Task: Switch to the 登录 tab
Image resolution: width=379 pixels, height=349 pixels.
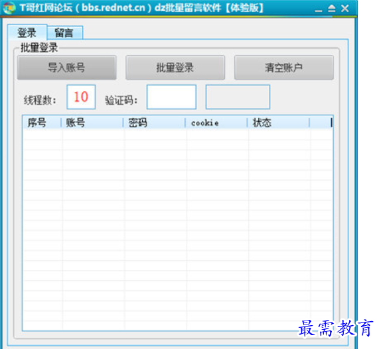Action: (x=27, y=32)
